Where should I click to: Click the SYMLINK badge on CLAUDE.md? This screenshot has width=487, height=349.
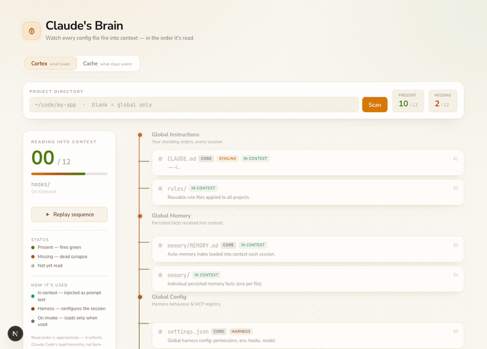227,159
